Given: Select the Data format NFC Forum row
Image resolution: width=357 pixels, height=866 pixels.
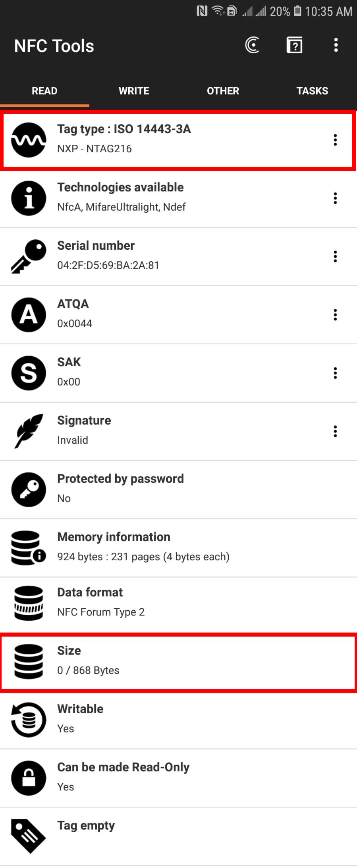Looking at the screenshot, I should (178, 603).
